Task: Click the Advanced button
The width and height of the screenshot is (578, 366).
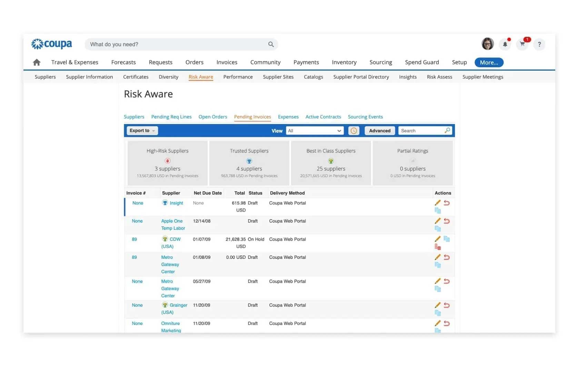Action: point(379,131)
